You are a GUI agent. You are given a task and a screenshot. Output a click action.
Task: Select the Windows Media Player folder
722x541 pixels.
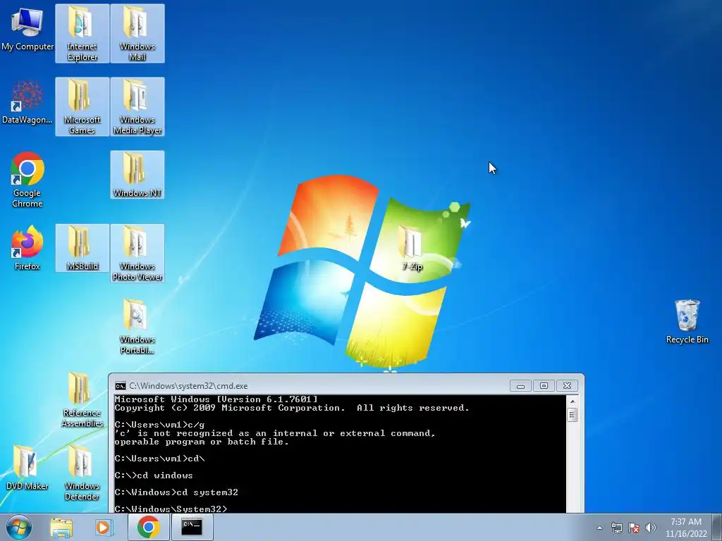pyautogui.click(x=137, y=106)
